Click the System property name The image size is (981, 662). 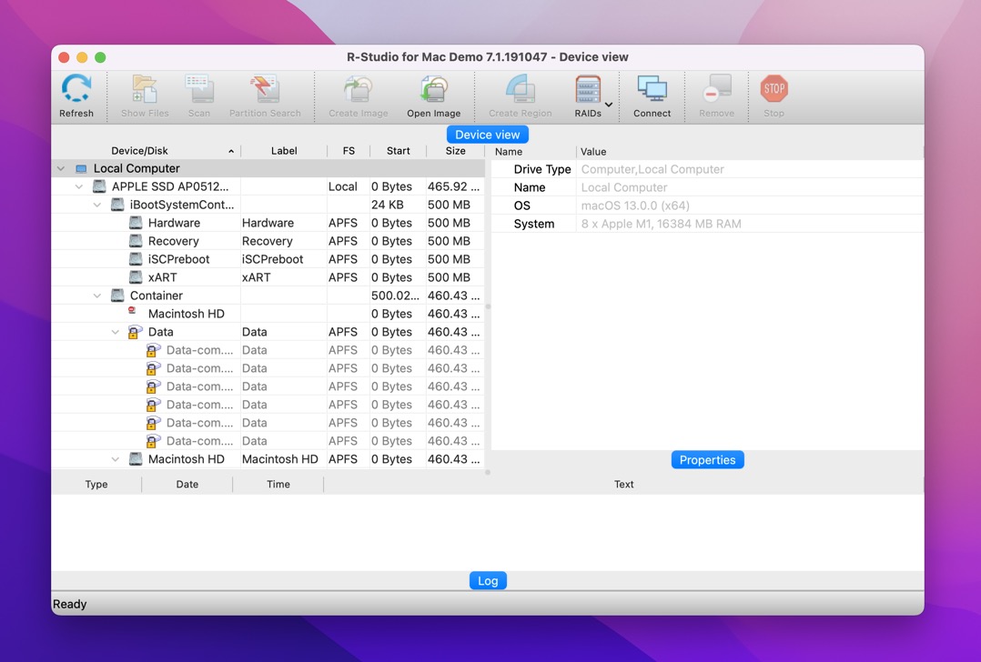(533, 224)
